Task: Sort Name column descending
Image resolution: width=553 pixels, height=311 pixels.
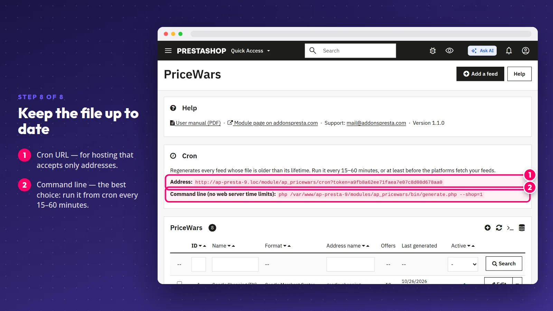Action: pos(229,246)
